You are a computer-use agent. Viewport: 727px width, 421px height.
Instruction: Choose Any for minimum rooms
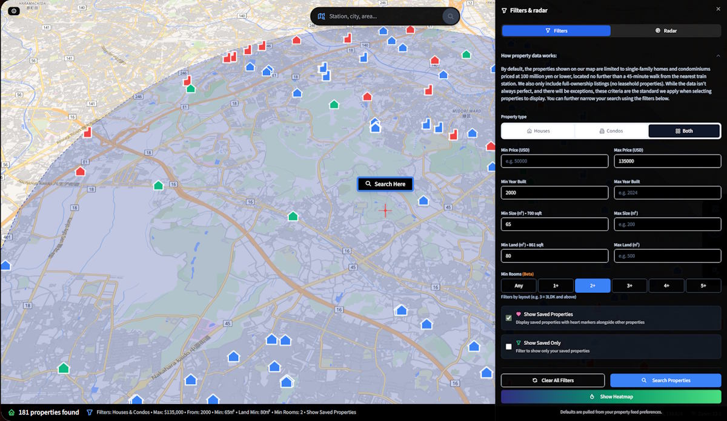519,286
